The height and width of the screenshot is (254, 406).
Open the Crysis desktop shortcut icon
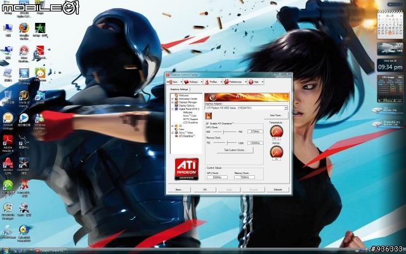point(24,208)
